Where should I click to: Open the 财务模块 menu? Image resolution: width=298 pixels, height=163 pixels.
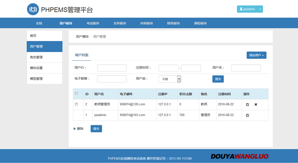(174, 23)
